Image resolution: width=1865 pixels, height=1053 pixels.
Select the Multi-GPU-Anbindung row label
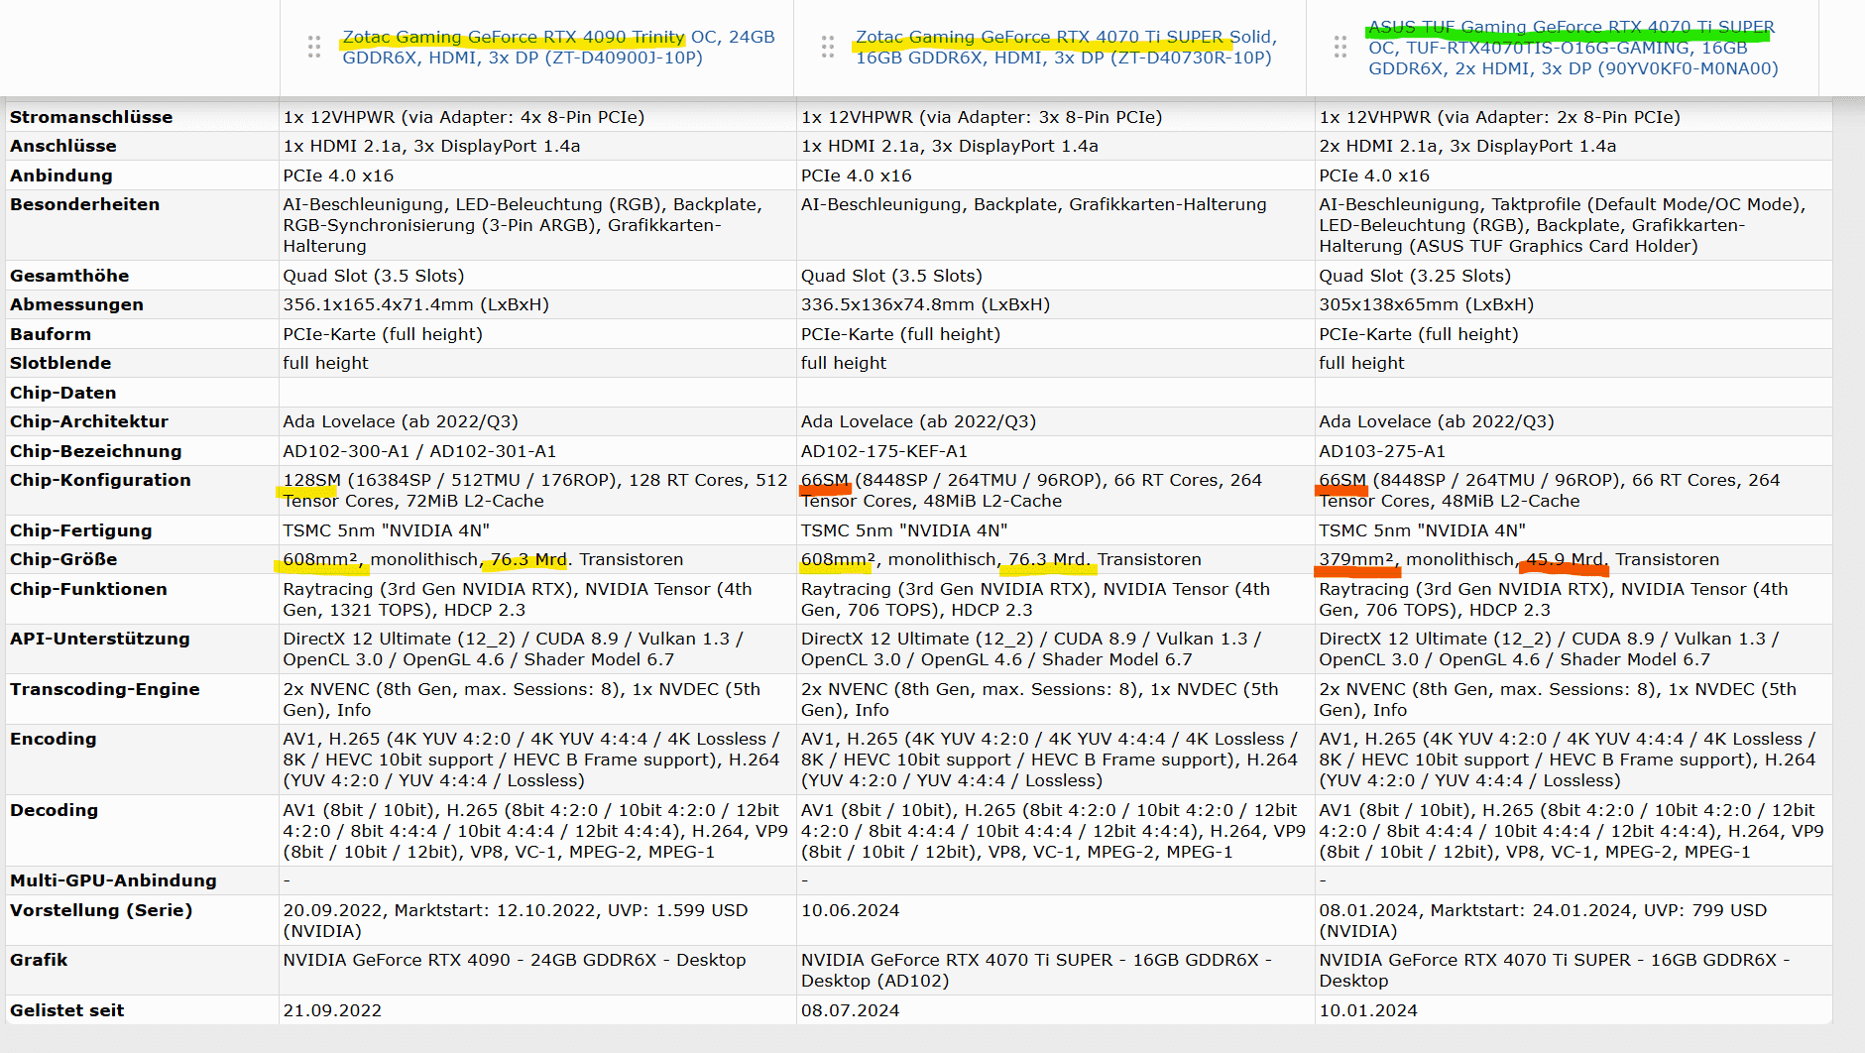(x=113, y=880)
